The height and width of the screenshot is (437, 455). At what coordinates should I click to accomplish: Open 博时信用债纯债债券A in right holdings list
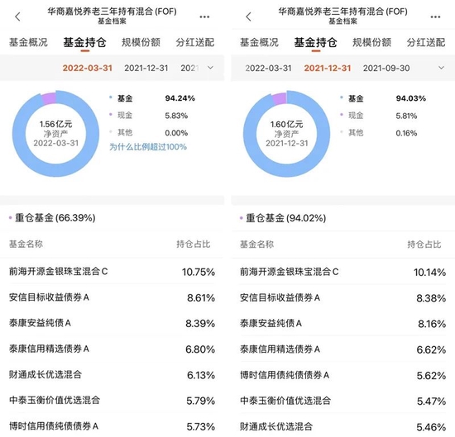click(342, 375)
